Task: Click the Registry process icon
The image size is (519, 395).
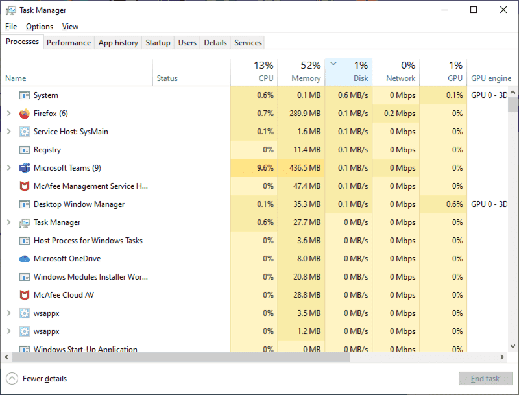Action: coord(25,150)
